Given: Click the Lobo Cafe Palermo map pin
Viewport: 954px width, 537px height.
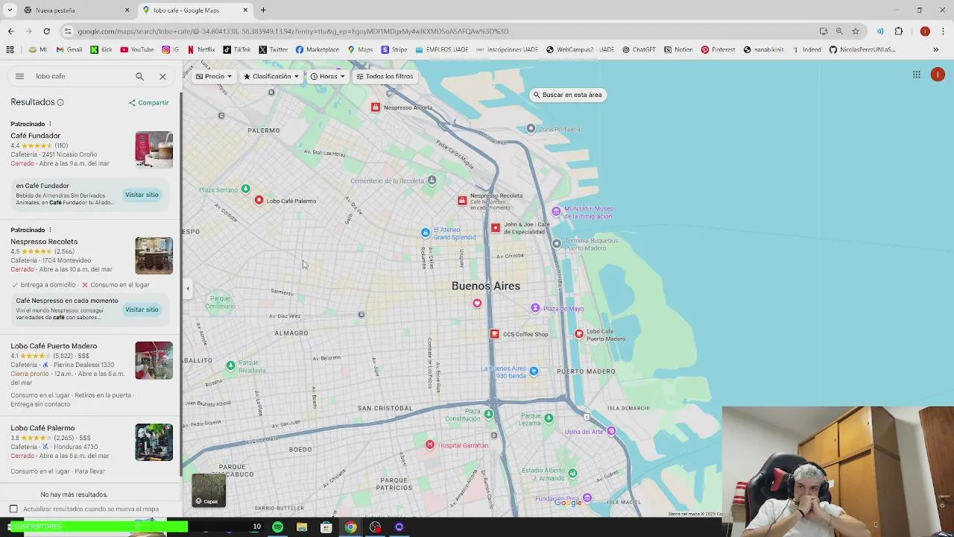Looking at the screenshot, I should (259, 200).
